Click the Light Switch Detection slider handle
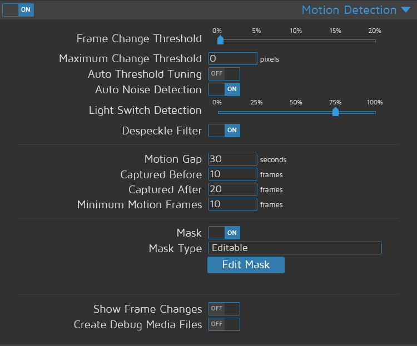This screenshot has height=346, width=417. (335, 112)
